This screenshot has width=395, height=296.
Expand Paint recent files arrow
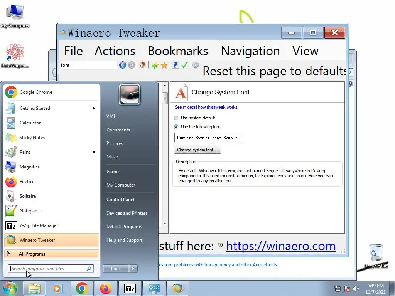tap(94, 152)
